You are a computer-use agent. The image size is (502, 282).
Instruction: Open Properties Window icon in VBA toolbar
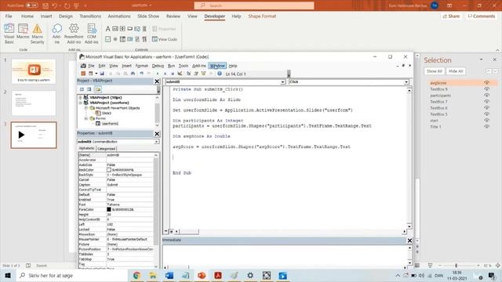point(196,74)
